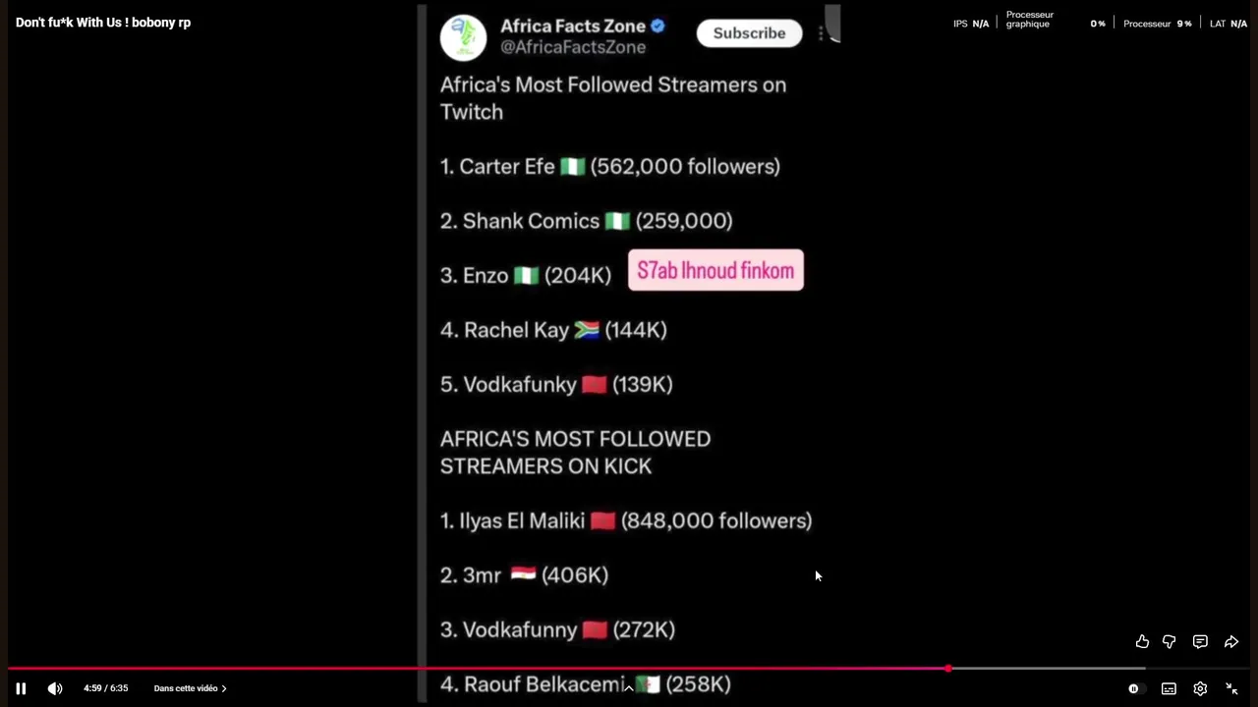Viewport: 1258px width, 707px height.
Task: Click the video title 'Don't fu*k With Us ! bobony rp'
Action: point(103,23)
